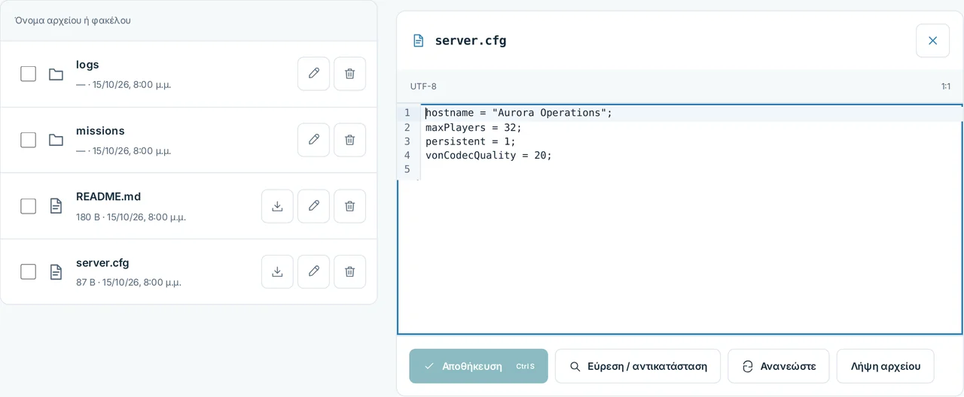Download server.cfg from the file list

pyautogui.click(x=277, y=271)
